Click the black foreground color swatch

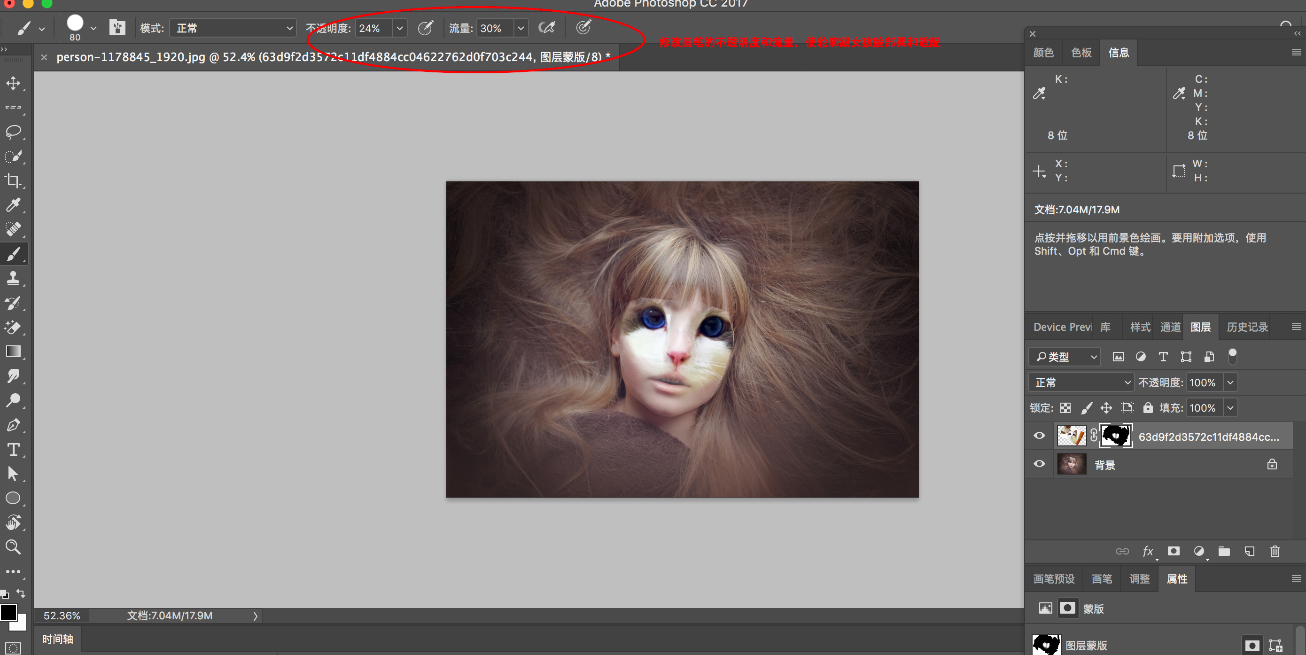point(8,612)
